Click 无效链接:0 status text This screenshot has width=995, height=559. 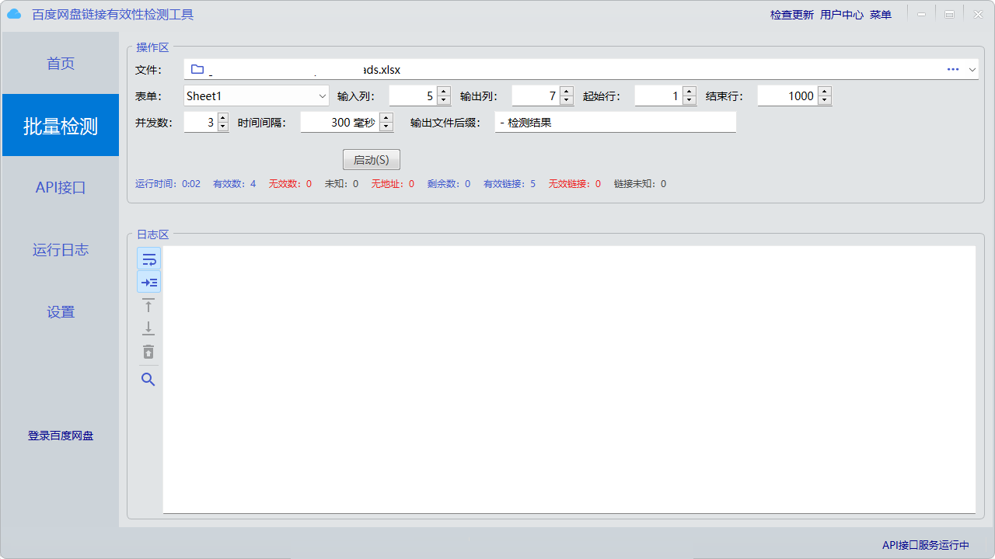tap(575, 184)
